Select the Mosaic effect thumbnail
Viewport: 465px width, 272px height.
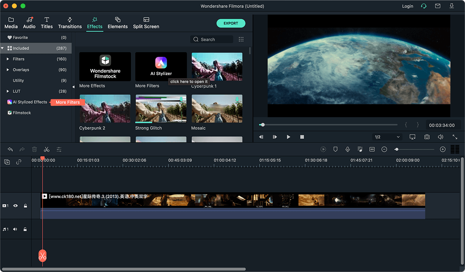pyautogui.click(x=217, y=109)
